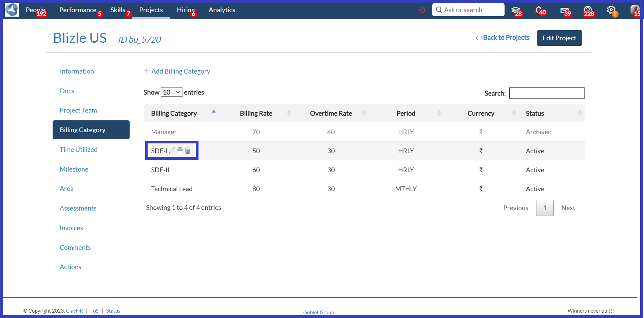Image resolution: width=644 pixels, height=318 pixels.
Task: Click the ToS footer link
Action: [x=95, y=311]
